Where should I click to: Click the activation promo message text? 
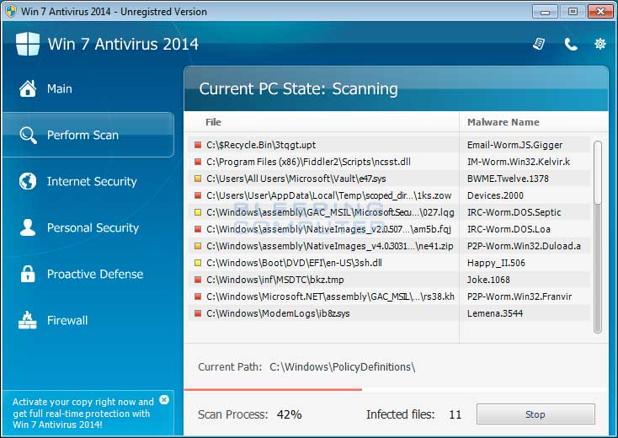[x=83, y=414]
